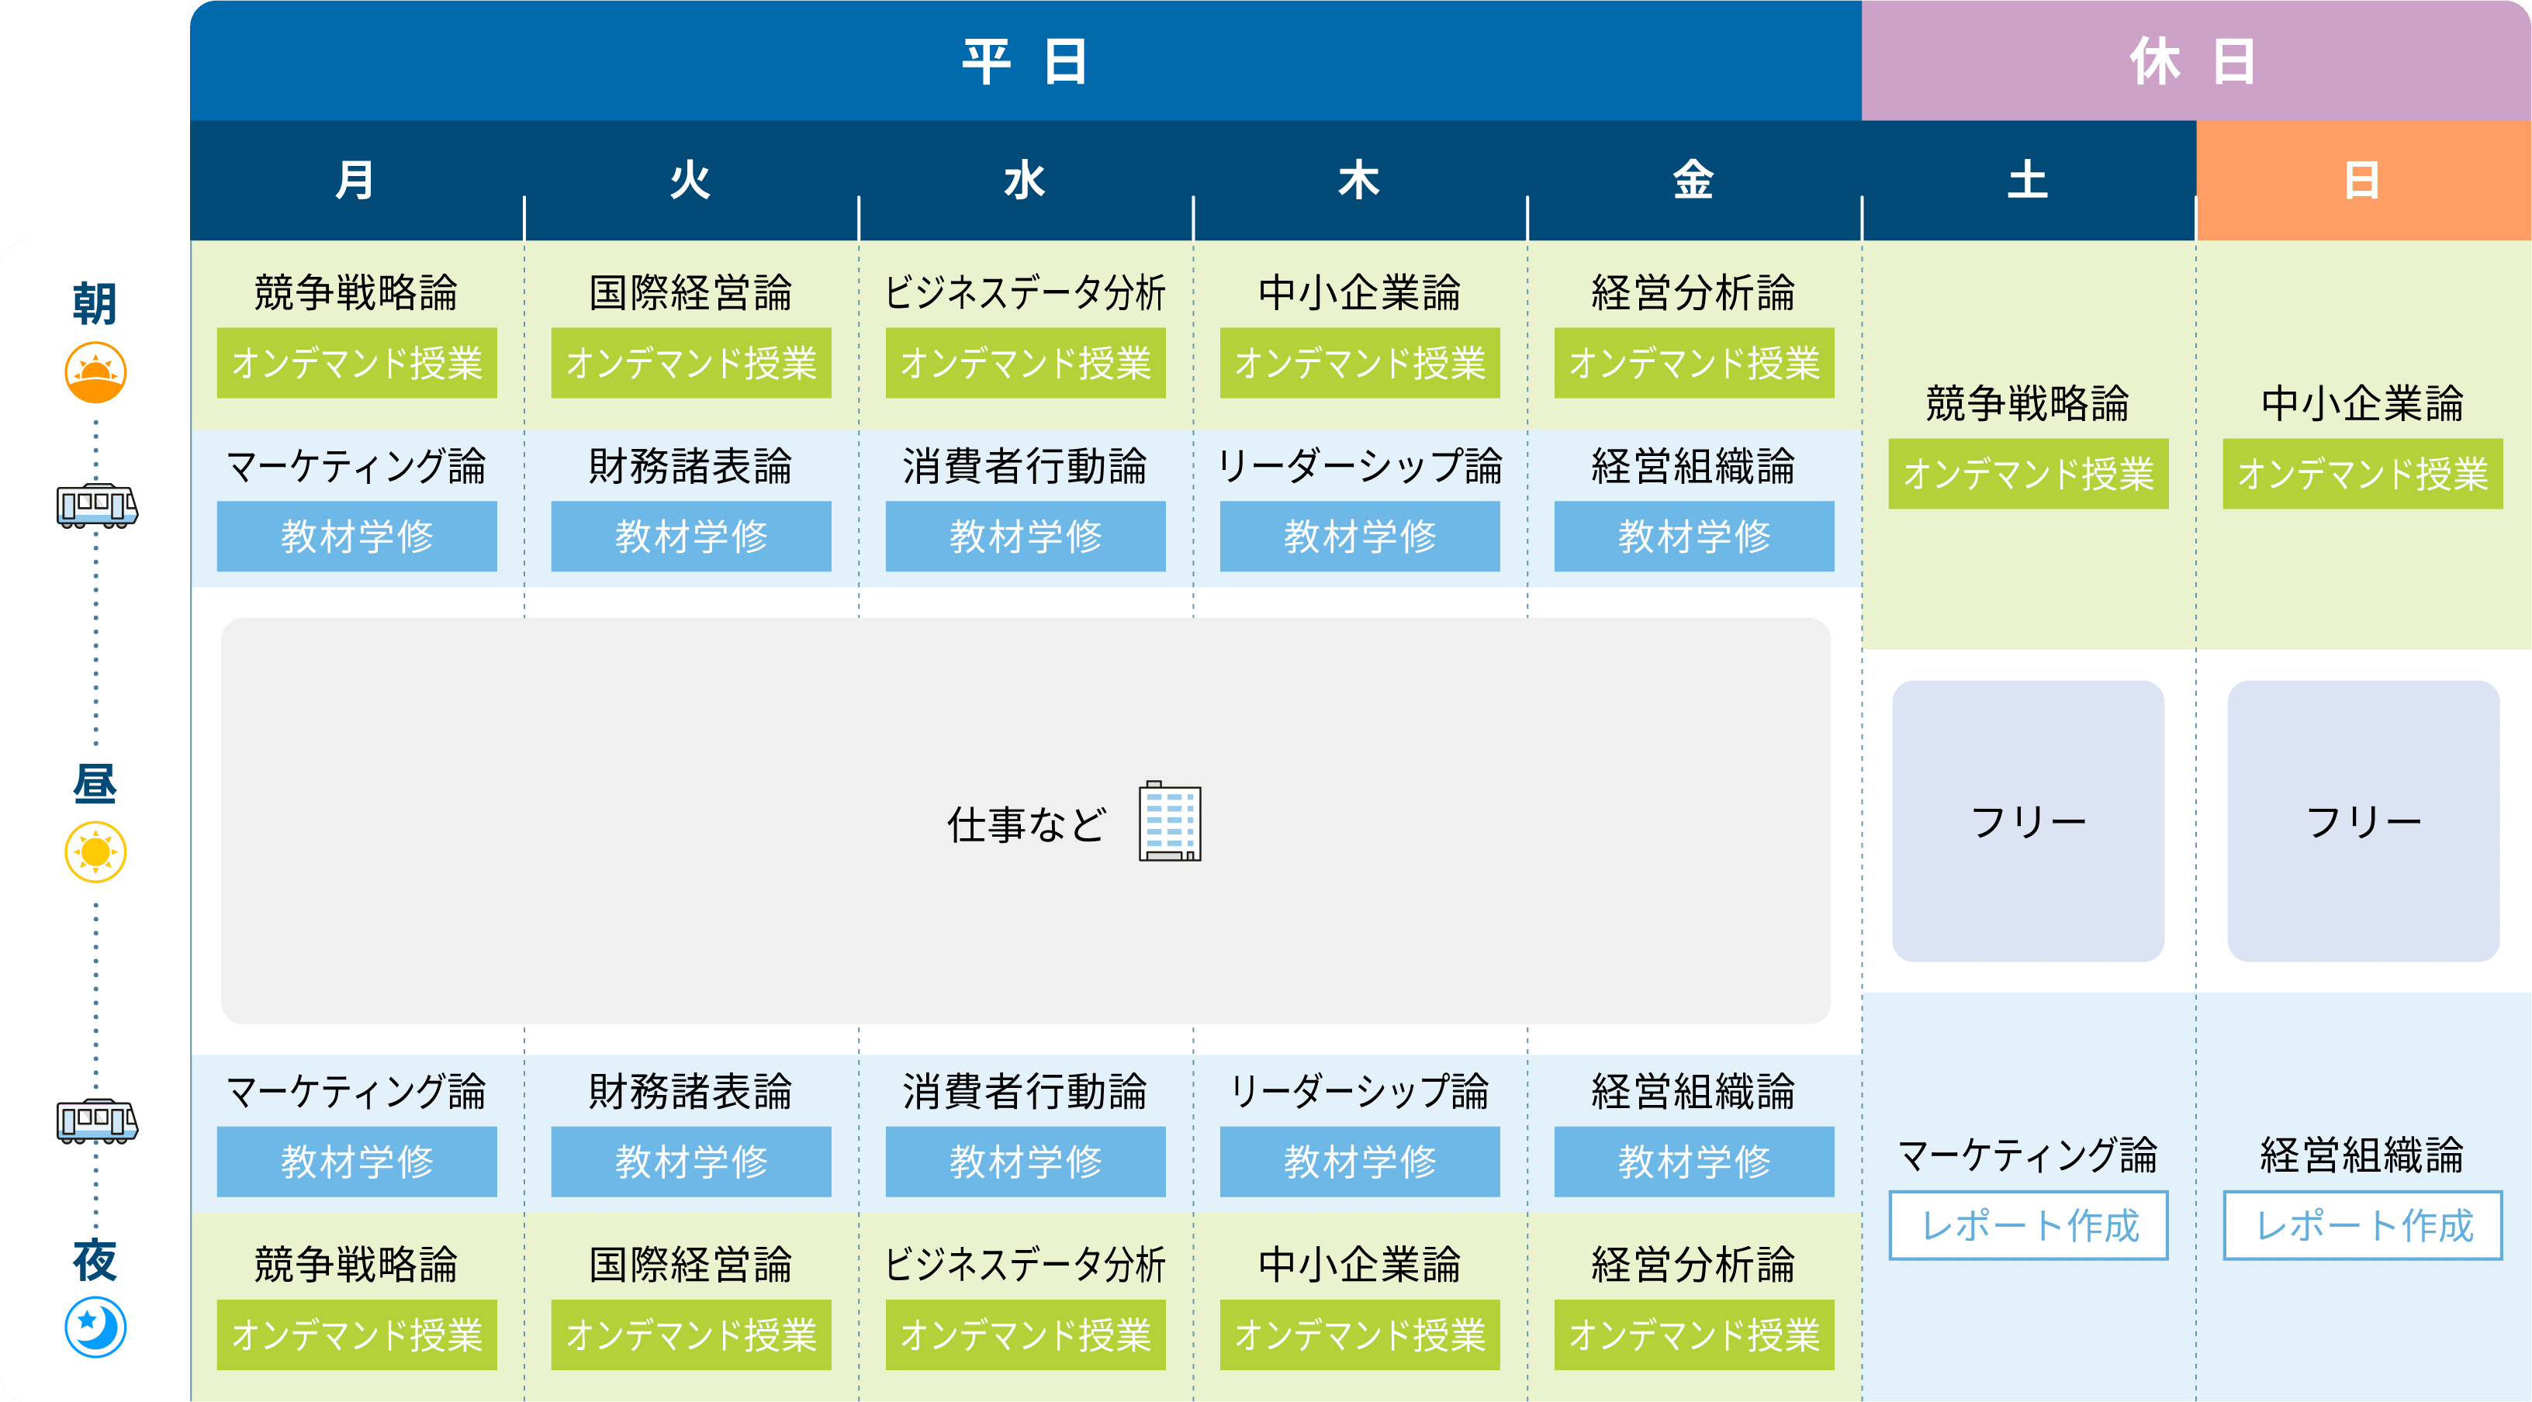Select the 水 column header
Screen dimensions: 2532x1402
click(1026, 181)
